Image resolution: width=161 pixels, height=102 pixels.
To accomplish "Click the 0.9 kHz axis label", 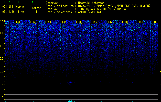I will [2, 59].
